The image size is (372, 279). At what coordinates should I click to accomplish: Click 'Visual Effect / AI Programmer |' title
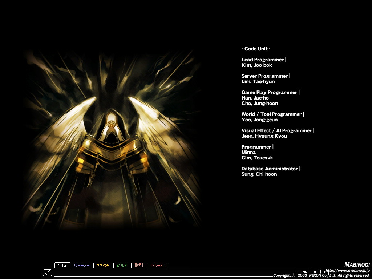pos(278,130)
